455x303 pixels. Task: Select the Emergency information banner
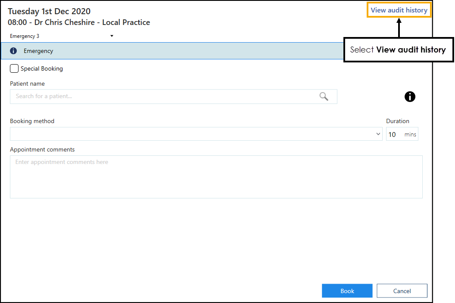(172, 51)
